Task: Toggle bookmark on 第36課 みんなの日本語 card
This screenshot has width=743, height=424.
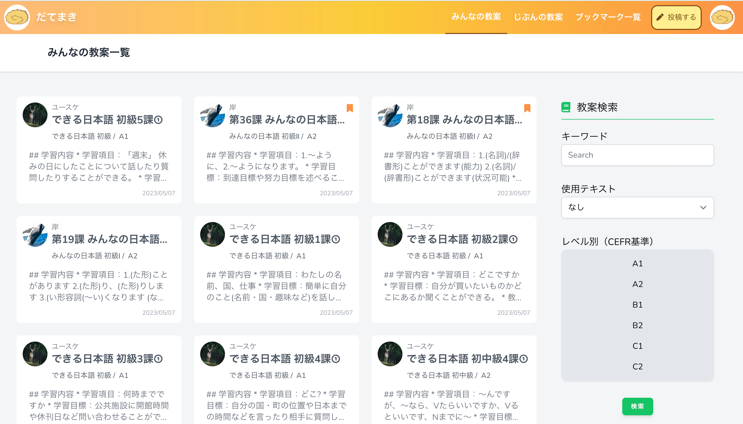Action: (350, 108)
